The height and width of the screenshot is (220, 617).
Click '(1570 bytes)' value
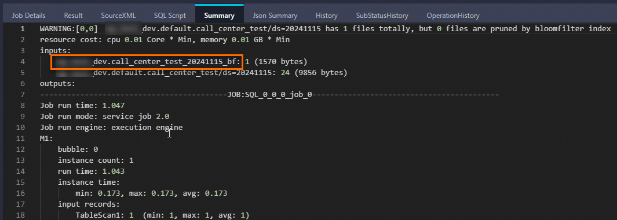click(x=280, y=62)
